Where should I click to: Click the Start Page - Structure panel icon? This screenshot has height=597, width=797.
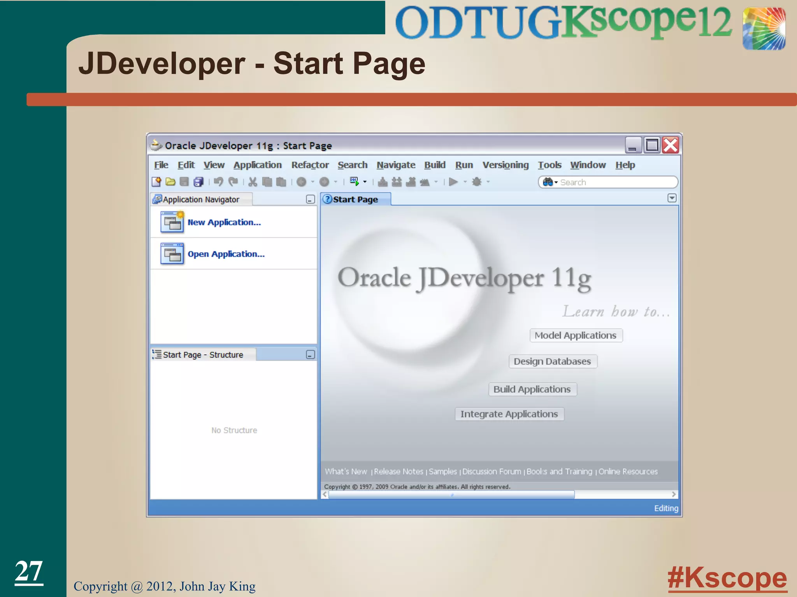[x=157, y=354]
